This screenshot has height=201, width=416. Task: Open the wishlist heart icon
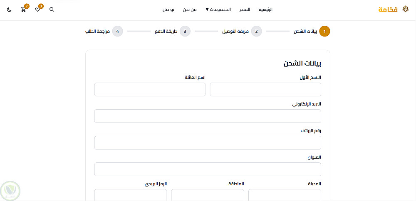point(37,10)
